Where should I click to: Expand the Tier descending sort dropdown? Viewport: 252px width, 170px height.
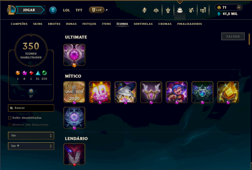pos(31,146)
